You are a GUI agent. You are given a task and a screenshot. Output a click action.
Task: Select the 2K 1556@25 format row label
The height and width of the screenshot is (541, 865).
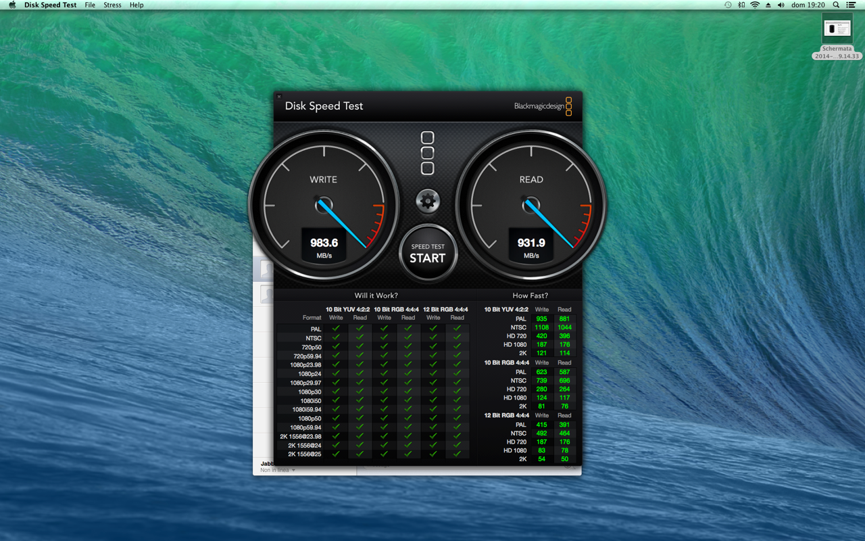tap(305, 454)
